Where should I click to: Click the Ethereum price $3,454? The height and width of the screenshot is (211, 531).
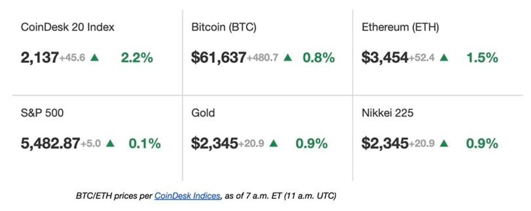(x=385, y=58)
